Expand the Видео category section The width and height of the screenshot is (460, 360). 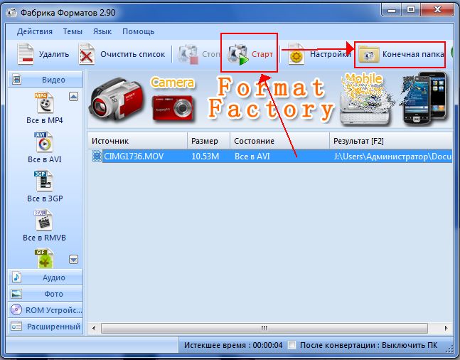[46, 80]
